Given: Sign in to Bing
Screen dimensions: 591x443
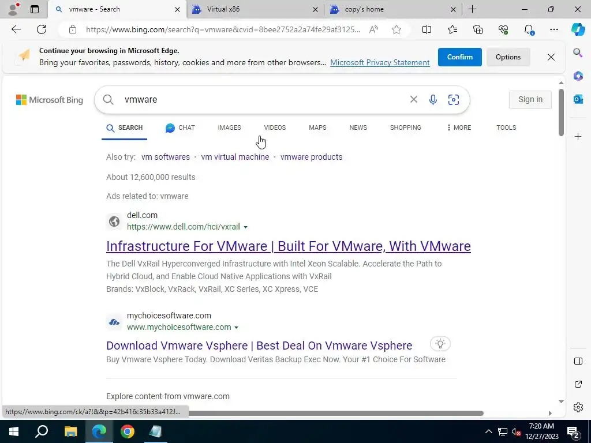Looking at the screenshot, I should (530, 99).
